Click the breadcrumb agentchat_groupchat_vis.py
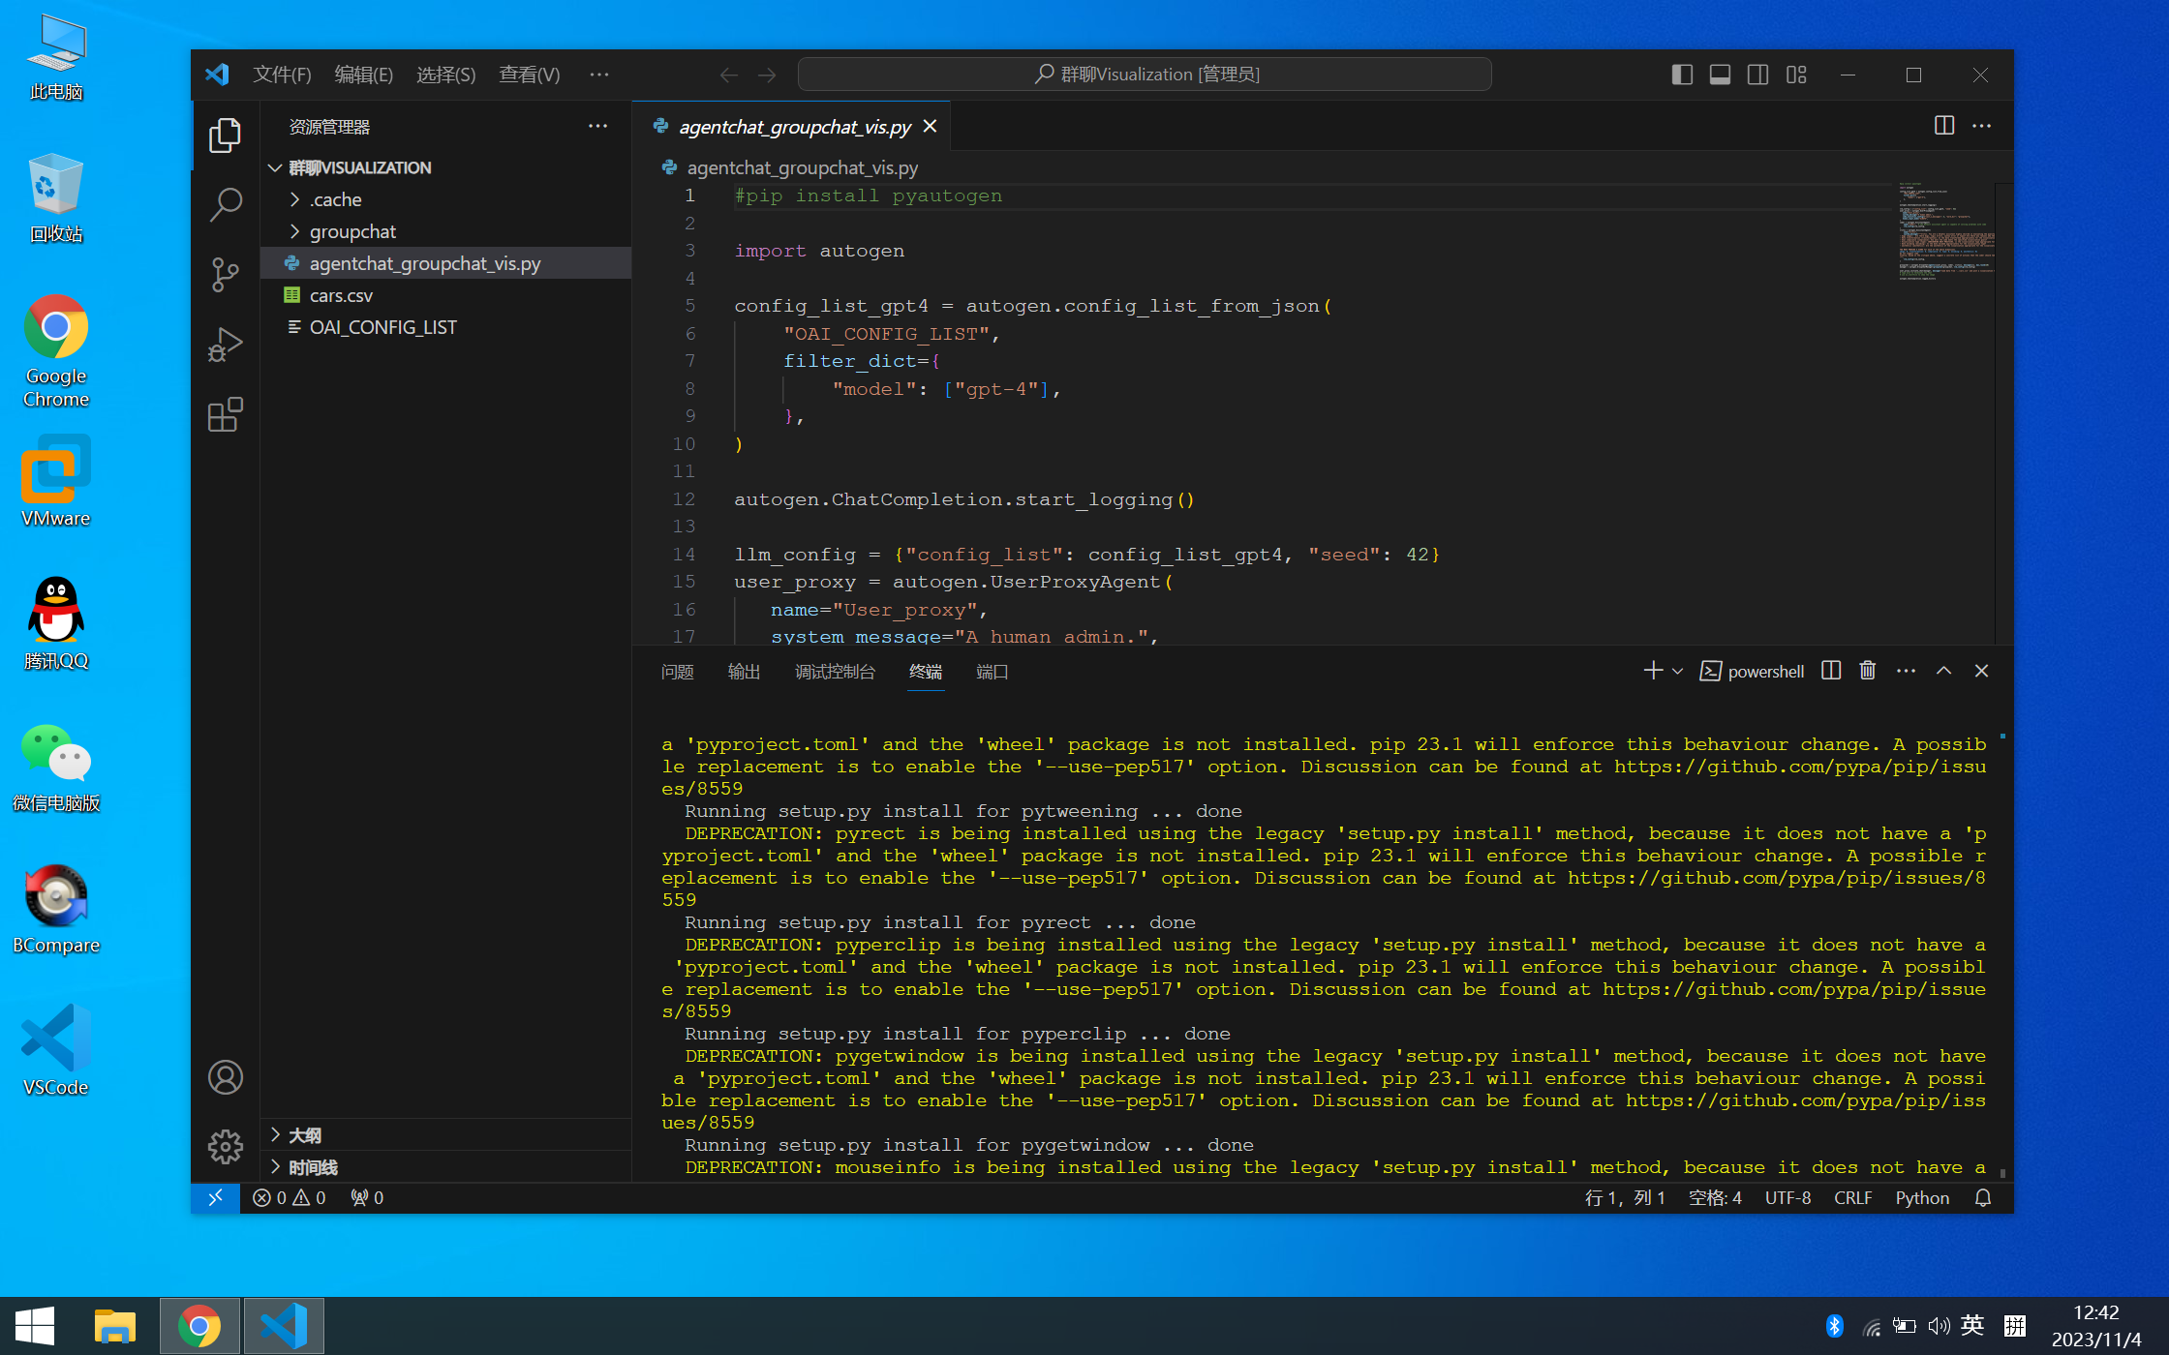The height and width of the screenshot is (1355, 2169). point(802,167)
